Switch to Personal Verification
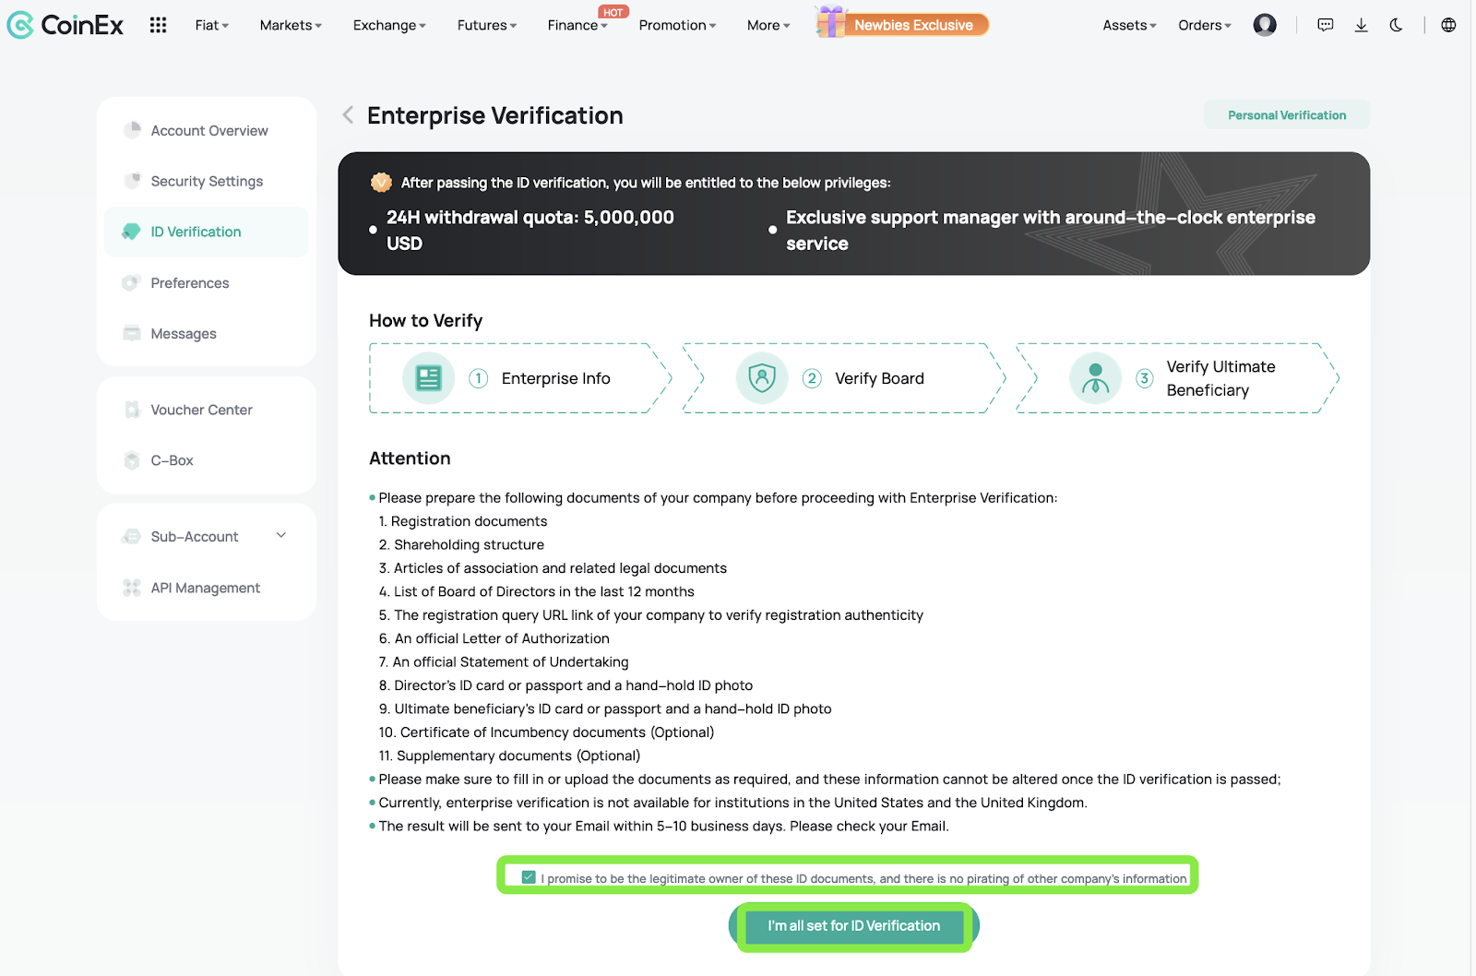The height and width of the screenshot is (976, 1476). [1286, 115]
